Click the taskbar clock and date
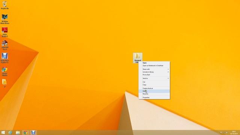Image resolution: width=240 pixels, height=135 pixels. (x=234, y=132)
